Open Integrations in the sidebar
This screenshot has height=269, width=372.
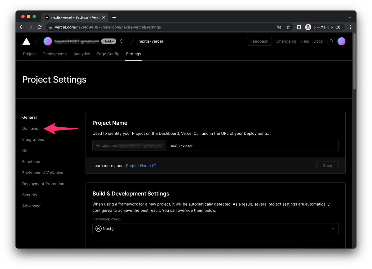coord(33,139)
